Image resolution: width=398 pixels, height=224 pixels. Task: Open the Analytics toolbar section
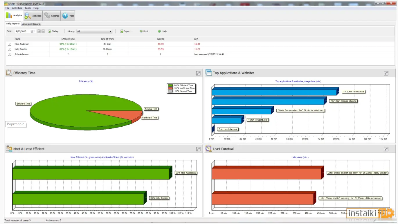[x=14, y=15]
